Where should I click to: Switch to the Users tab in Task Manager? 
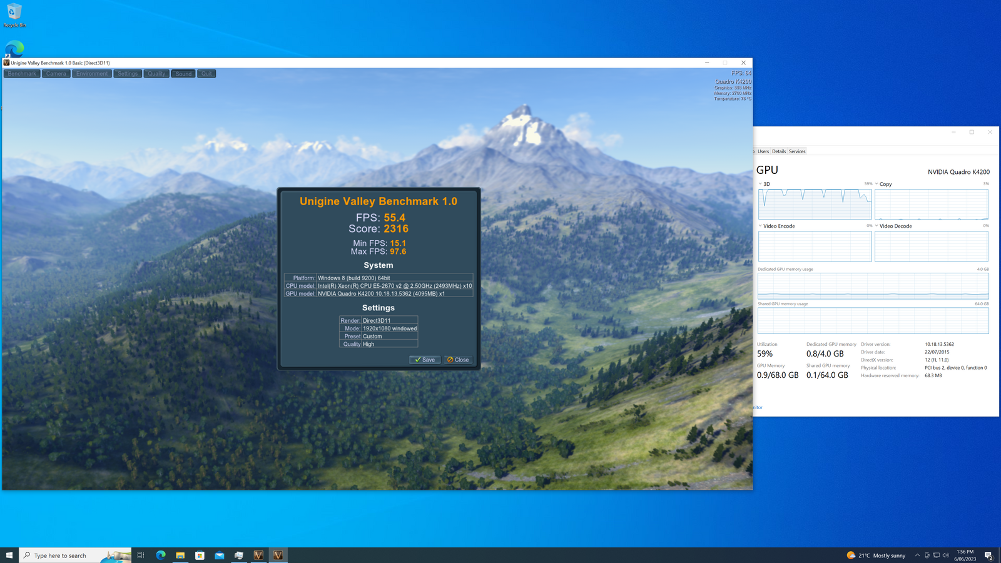(x=763, y=151)
